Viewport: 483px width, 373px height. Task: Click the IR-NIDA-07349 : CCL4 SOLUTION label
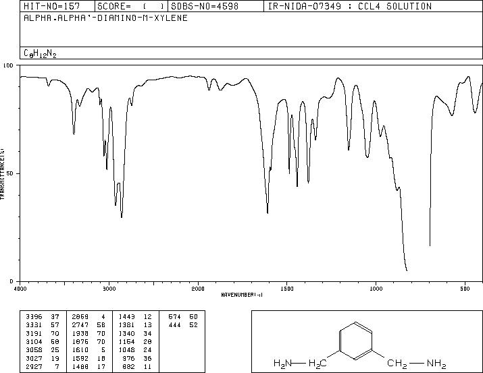pos(350,6)
